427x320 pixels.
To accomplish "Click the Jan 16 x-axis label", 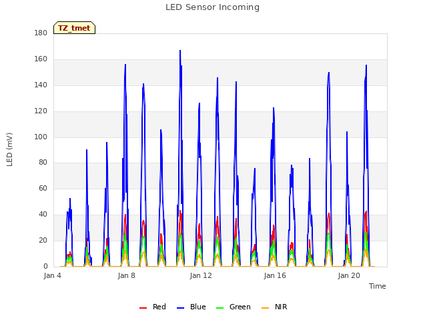I will click(x=275, y=275).
